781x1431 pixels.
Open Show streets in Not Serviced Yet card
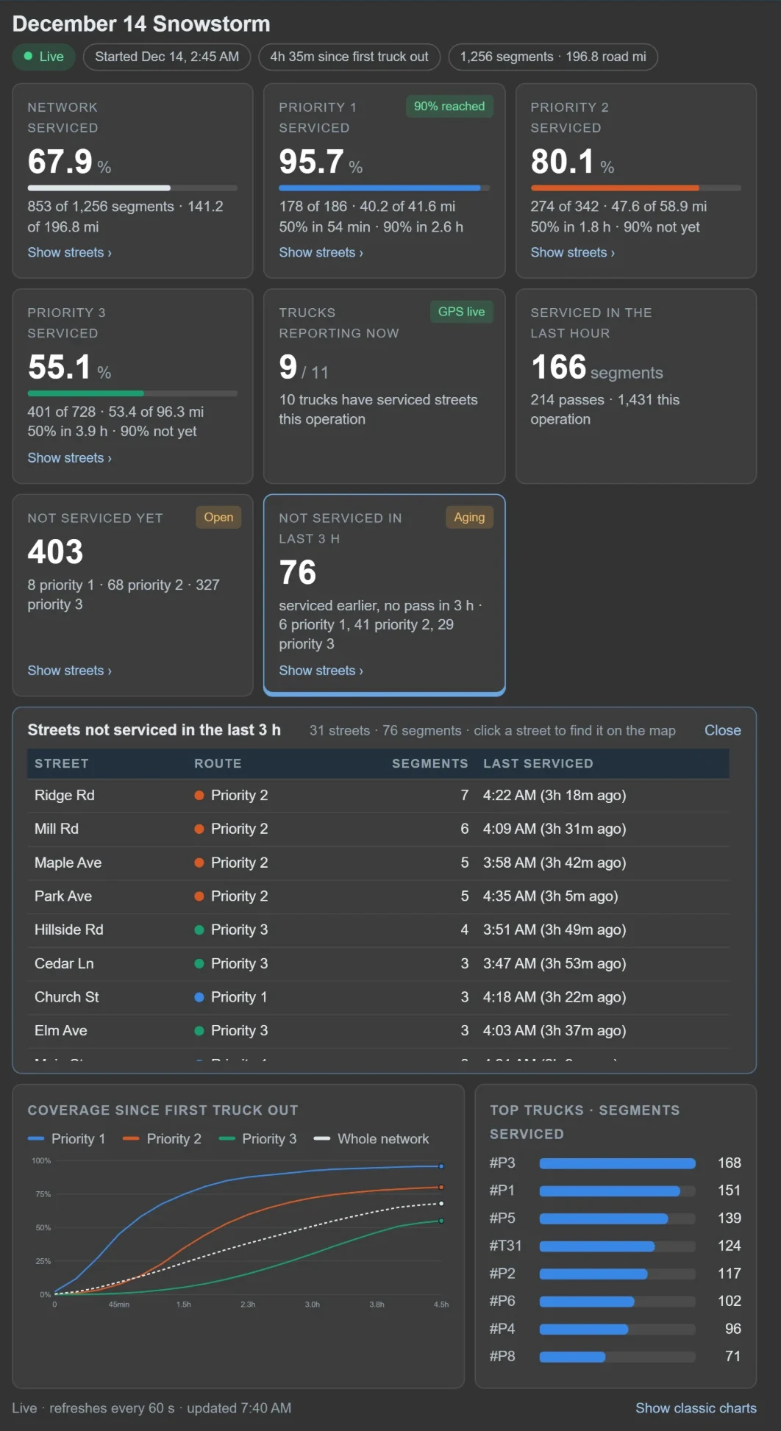click(x=69, y=671)
